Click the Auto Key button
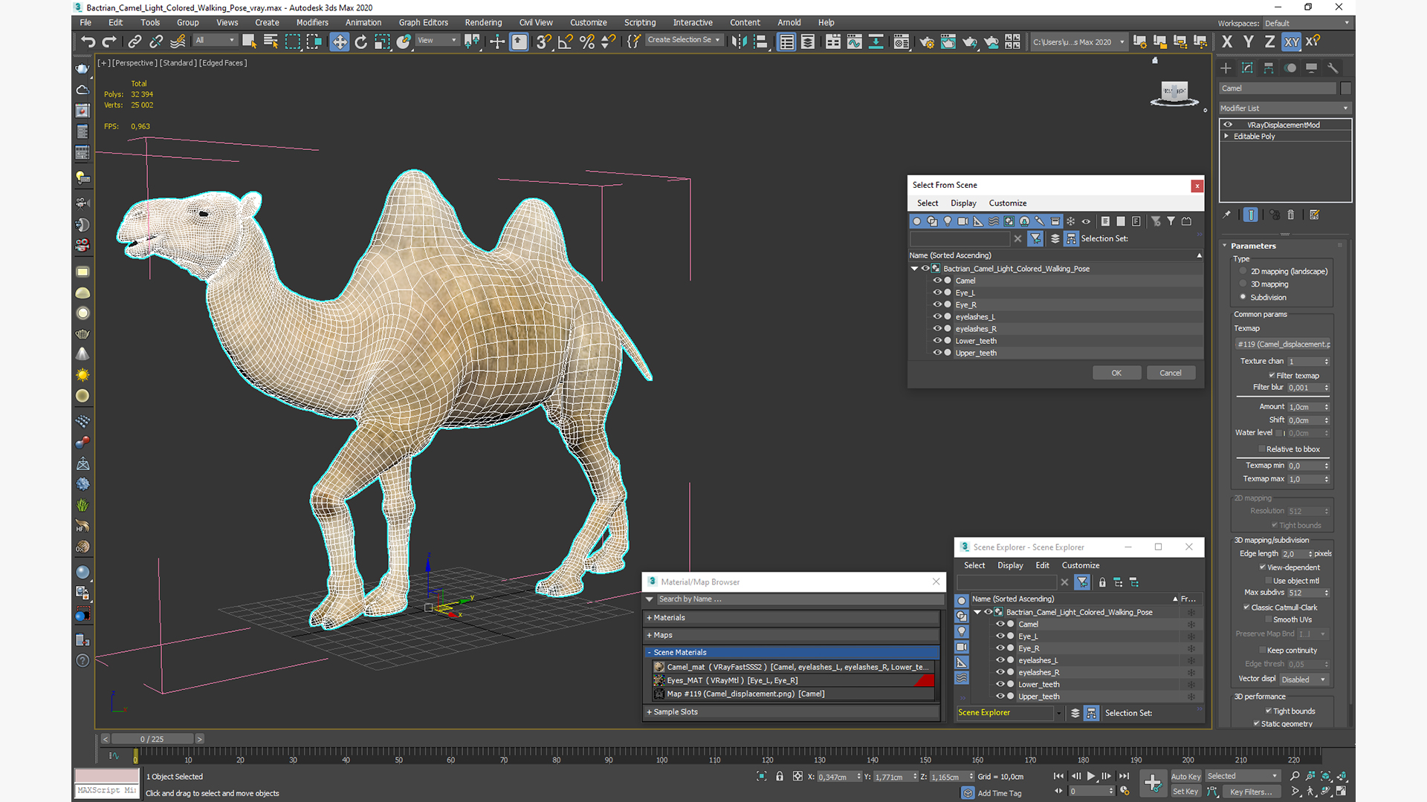 (x=1185, y=776)
